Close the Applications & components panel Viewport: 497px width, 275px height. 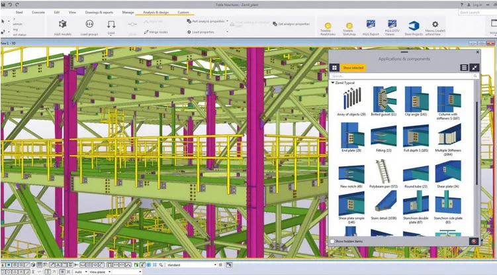coord(477,52)
